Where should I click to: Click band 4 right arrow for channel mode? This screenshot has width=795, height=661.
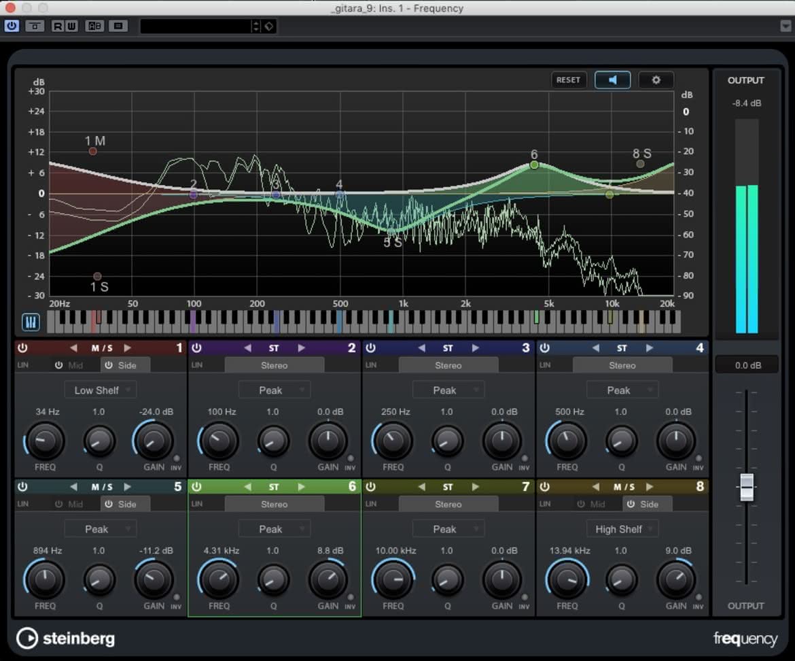click(650, 348)
